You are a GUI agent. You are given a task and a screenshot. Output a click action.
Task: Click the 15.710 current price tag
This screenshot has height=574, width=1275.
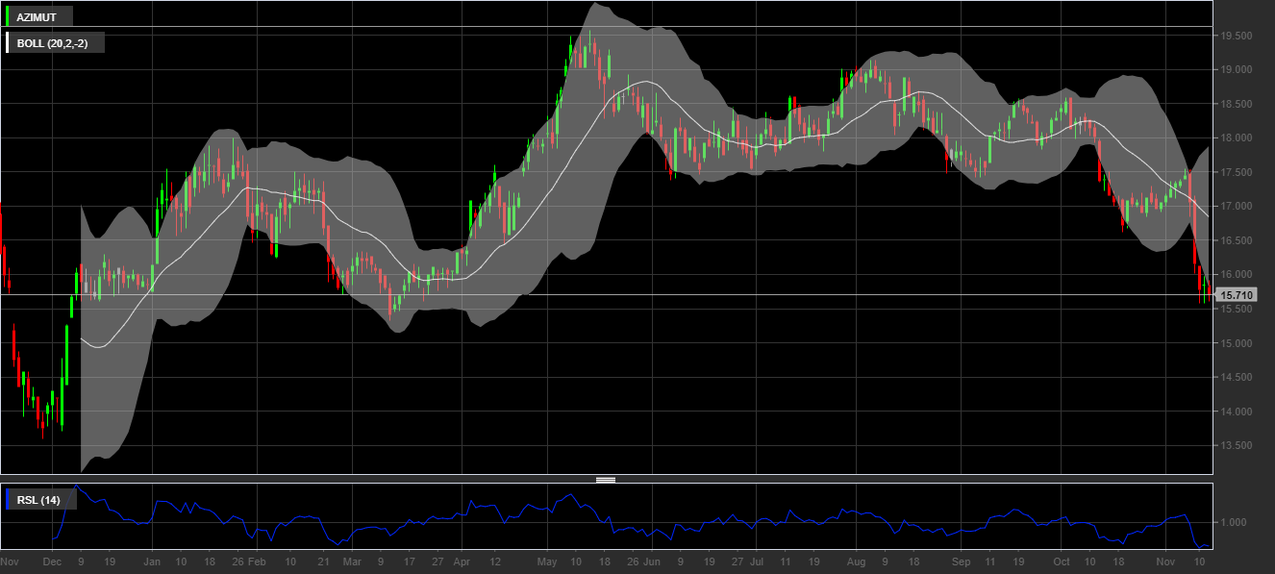pos(1236,295)
